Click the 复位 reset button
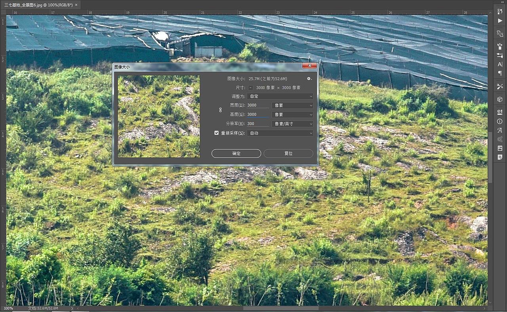 (x=288, y=153)
